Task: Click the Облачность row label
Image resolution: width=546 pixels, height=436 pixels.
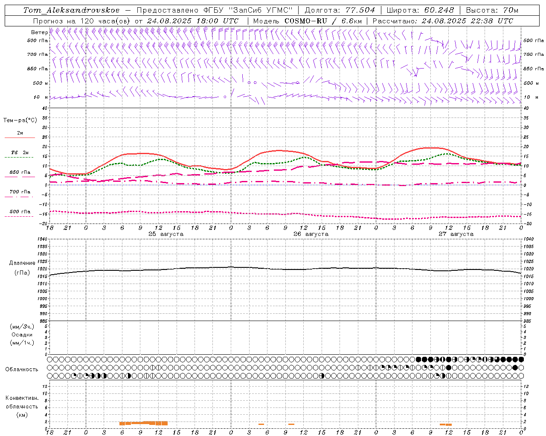Action: pyautogui.click(x=22, y=370)
